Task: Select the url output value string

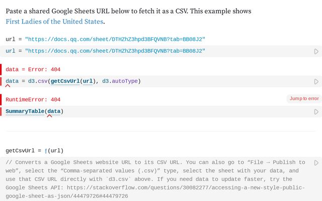Action: click(115, 39)
